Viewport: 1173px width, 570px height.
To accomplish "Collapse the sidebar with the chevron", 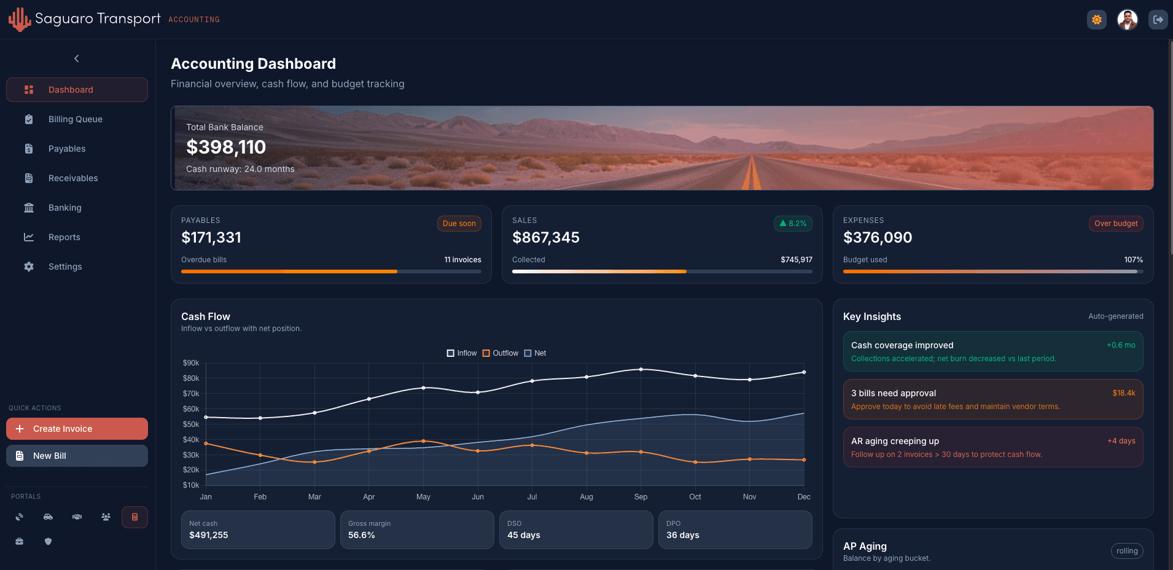I will (x=77, y=59).
